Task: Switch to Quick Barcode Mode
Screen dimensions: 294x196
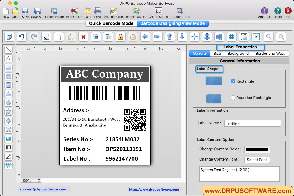Action: point(111,23)
